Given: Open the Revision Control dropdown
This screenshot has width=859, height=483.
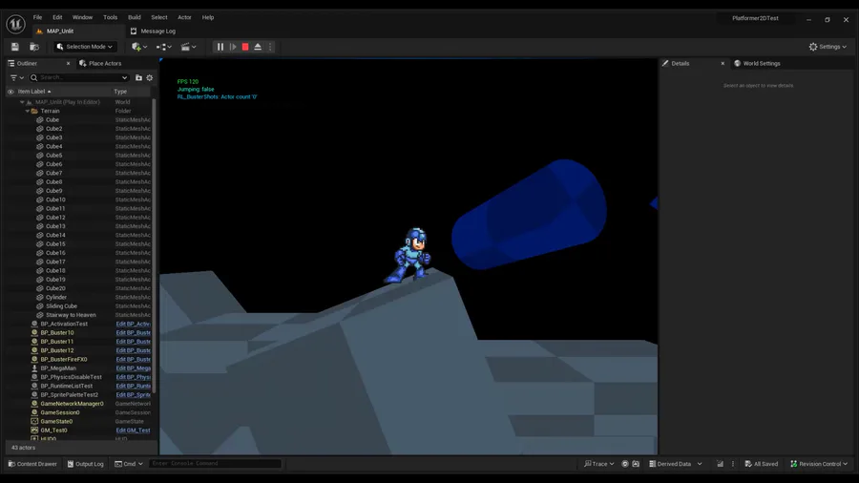Looking at the screenshot, I should (x=820, y=464).
